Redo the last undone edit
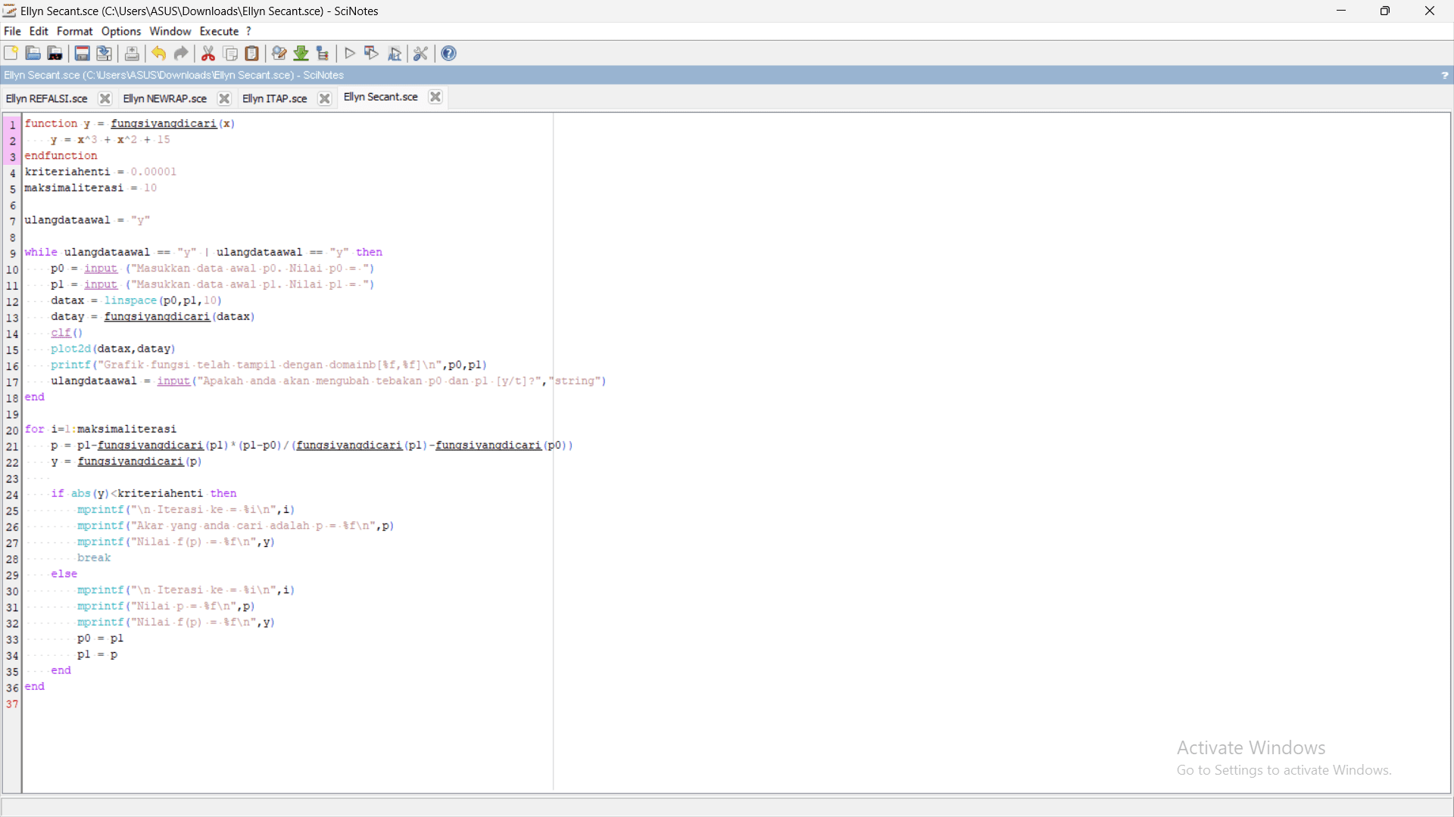 pyautogui.click(x=181, y=53)
